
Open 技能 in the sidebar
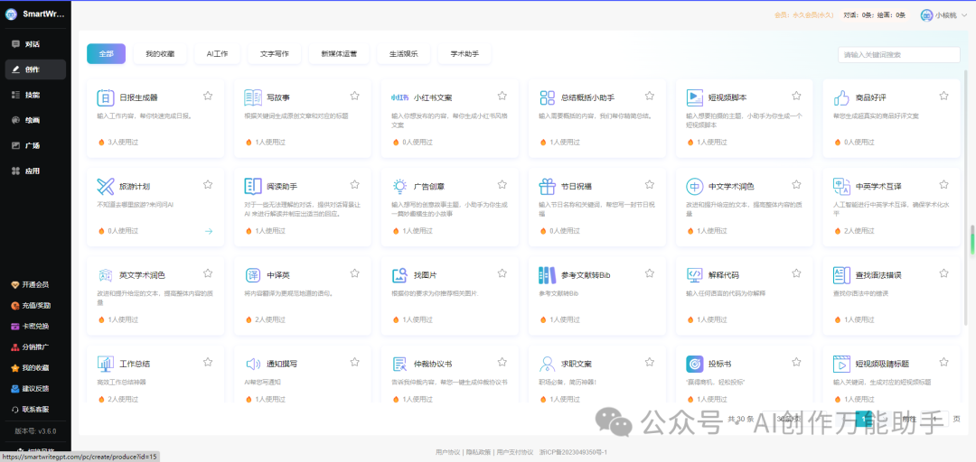pos(35,95)
